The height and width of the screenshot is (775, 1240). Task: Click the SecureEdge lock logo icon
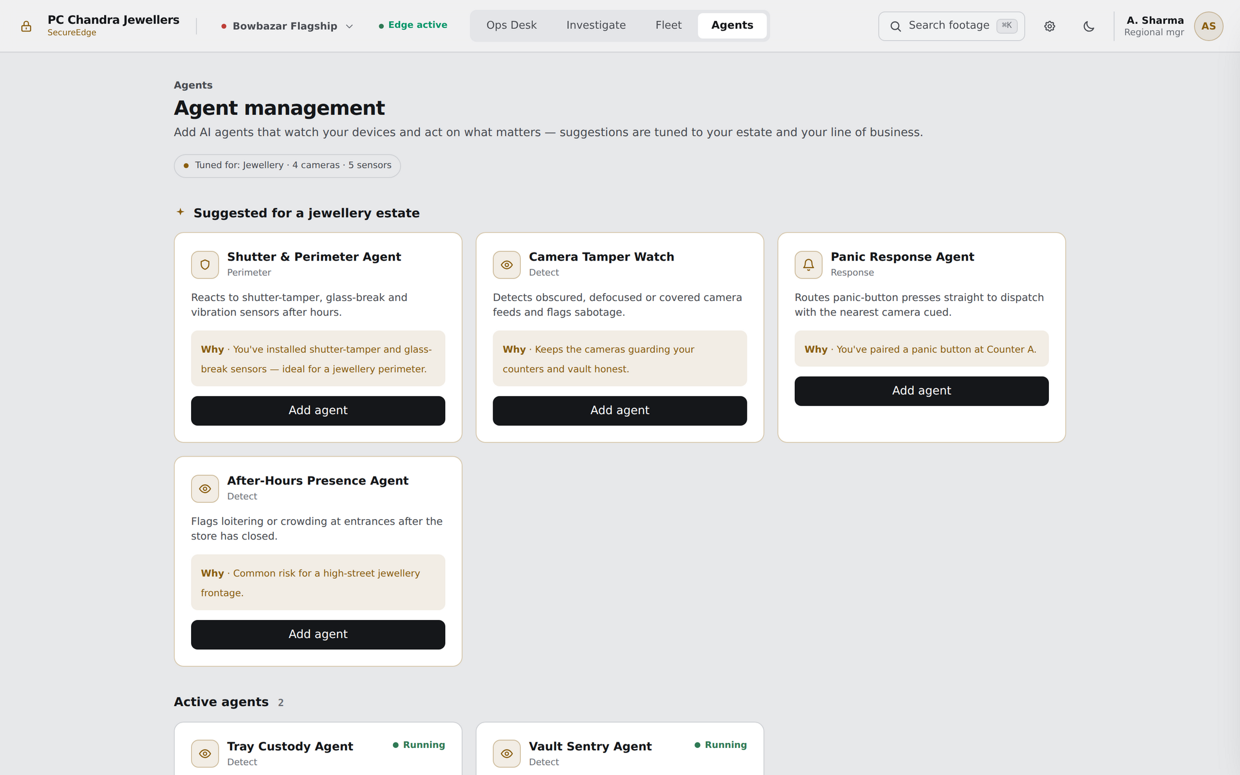pos(26,26)
